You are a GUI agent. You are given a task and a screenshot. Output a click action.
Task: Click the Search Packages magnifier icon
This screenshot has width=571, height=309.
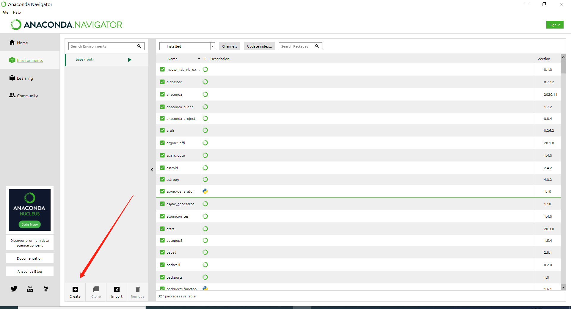click(x=317, y=46)
